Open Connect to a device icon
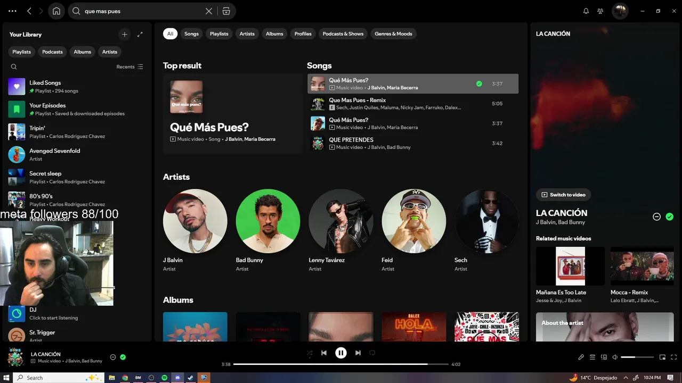 pos(604,357)
